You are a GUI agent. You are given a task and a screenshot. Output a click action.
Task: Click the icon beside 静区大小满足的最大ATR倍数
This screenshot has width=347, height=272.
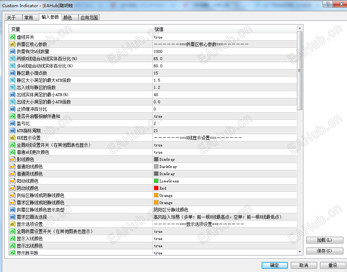[12, 80]
